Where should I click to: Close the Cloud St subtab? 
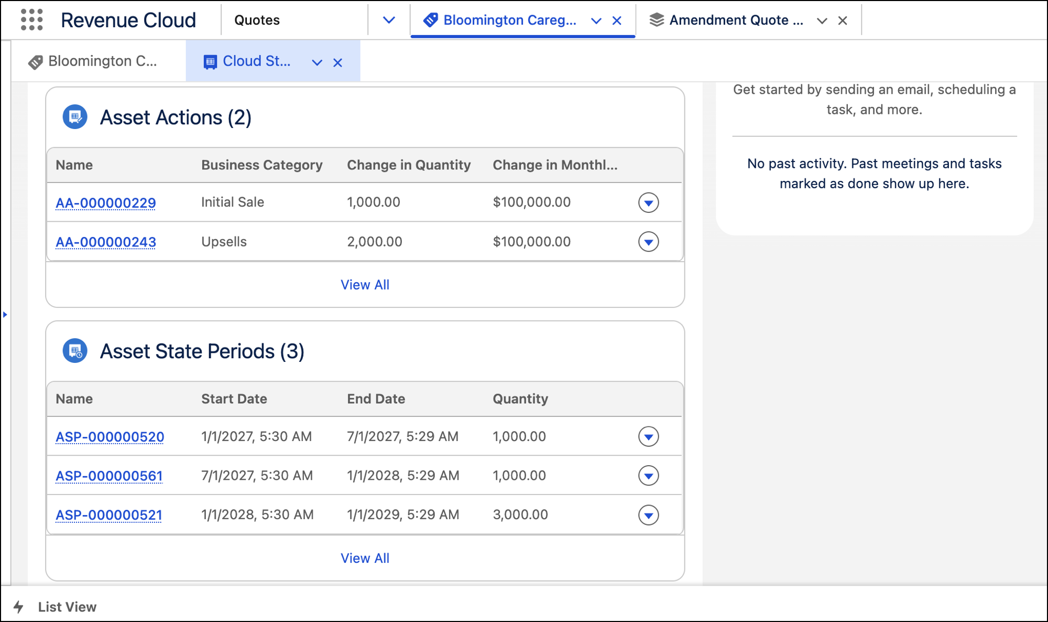(338, 62)
